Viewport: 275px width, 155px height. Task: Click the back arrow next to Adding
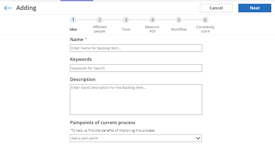[x=8, y=8]
